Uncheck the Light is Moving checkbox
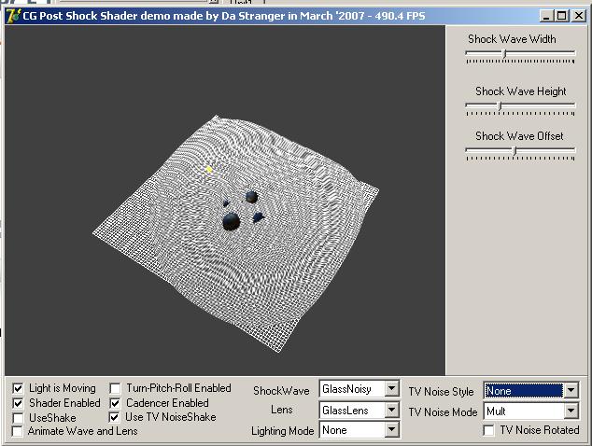The image size is (592, 446). pos(18,388)
